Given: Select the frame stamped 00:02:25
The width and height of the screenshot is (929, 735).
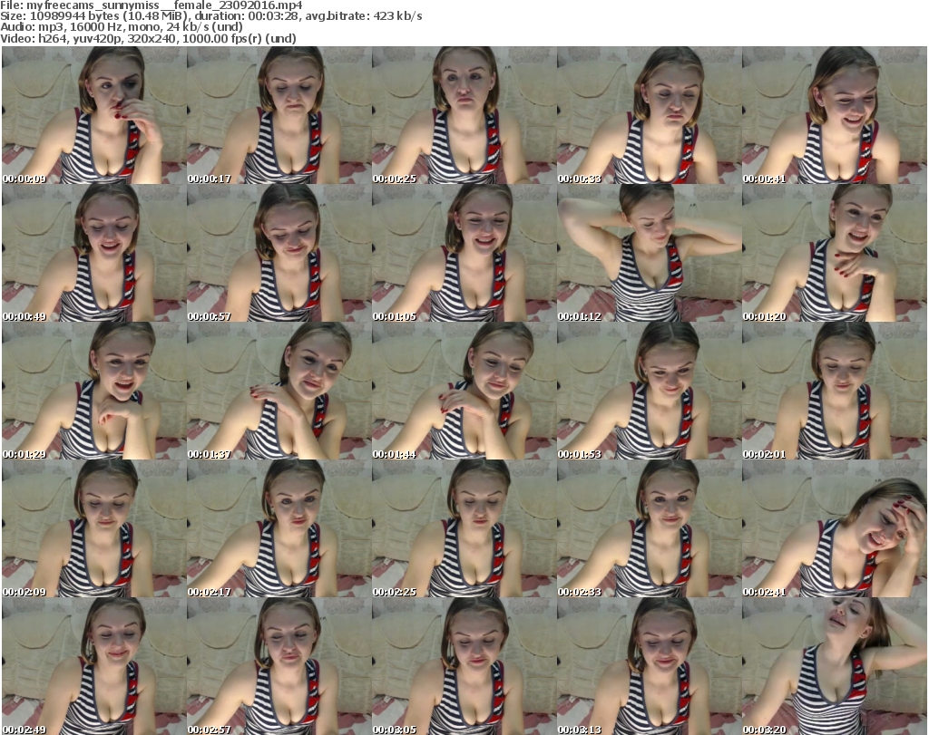Looking at the screenshot, I should (x=464, y=528).
